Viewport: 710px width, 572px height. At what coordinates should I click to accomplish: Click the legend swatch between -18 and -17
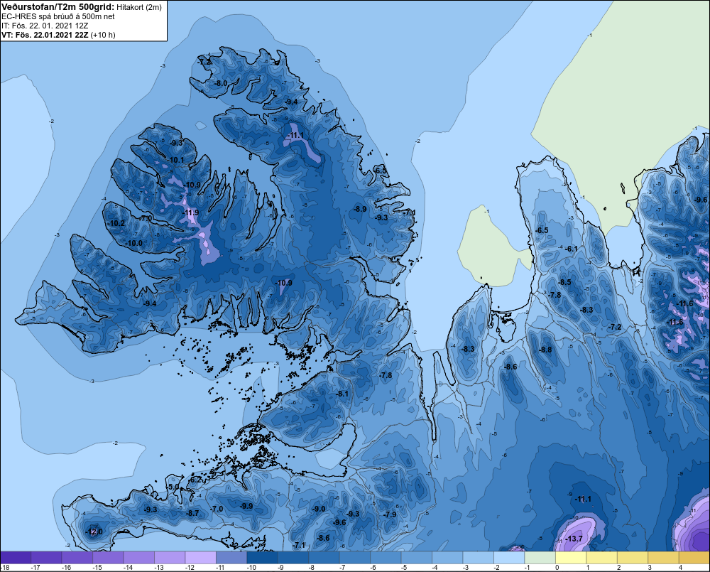click(x=16, y=558)
